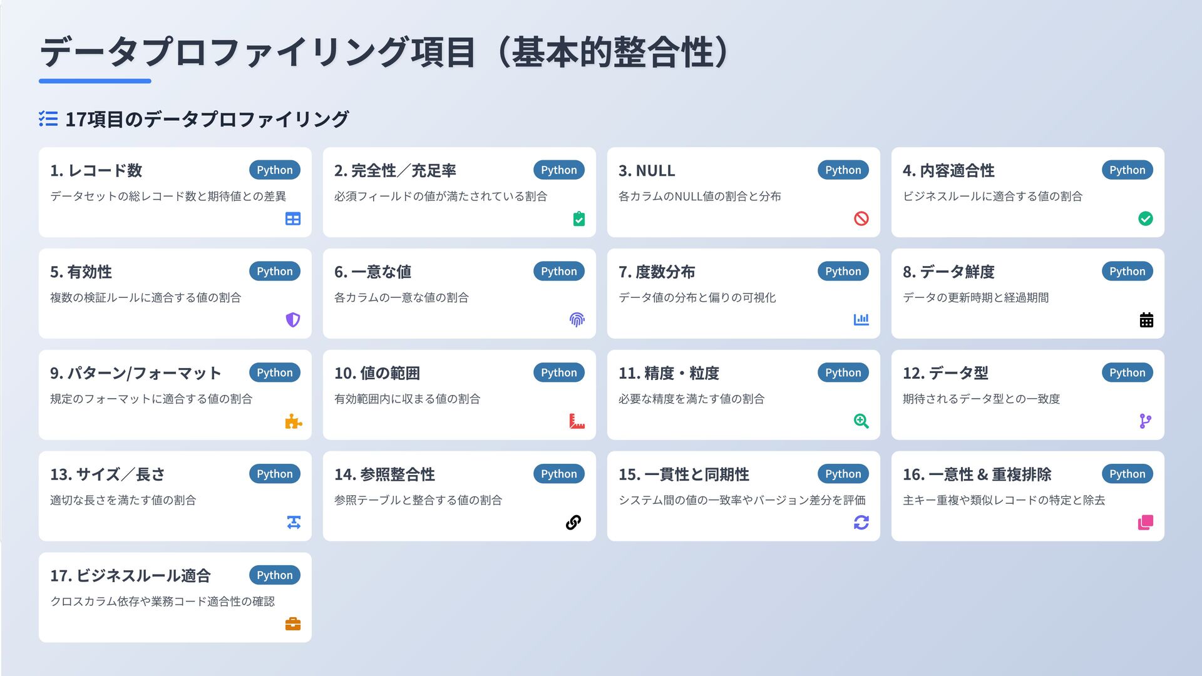The width and height of the screenshot is (1202, 676).
Task: Click the Python badge on サイズ／長さ card
Action: 274,474
